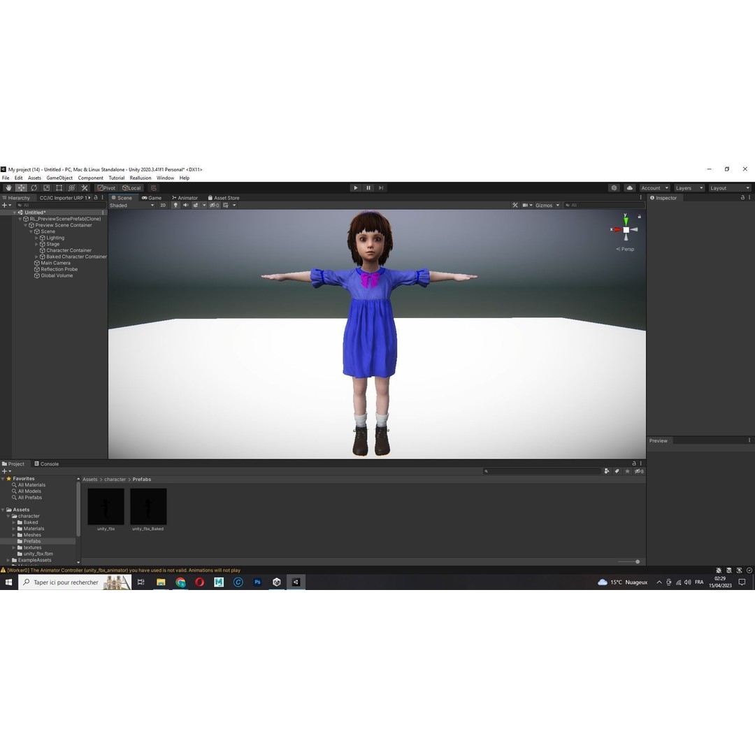Open File Explorer from the taskbar
Image resolution: width=755 pixels, height=755 pixels.
point(161,582)
